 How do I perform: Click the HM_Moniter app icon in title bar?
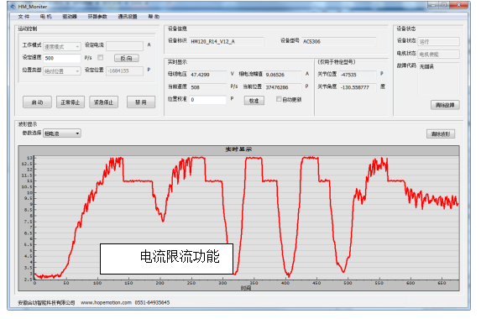13,6
